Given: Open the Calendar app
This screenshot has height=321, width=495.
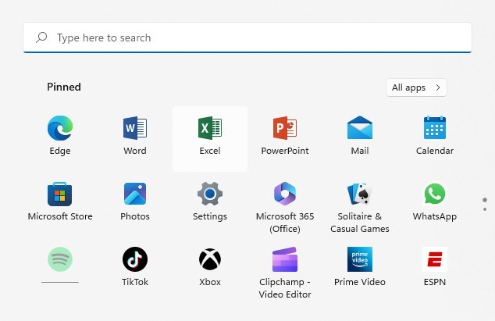Looking at the screenshot, I should click(435, 136).
